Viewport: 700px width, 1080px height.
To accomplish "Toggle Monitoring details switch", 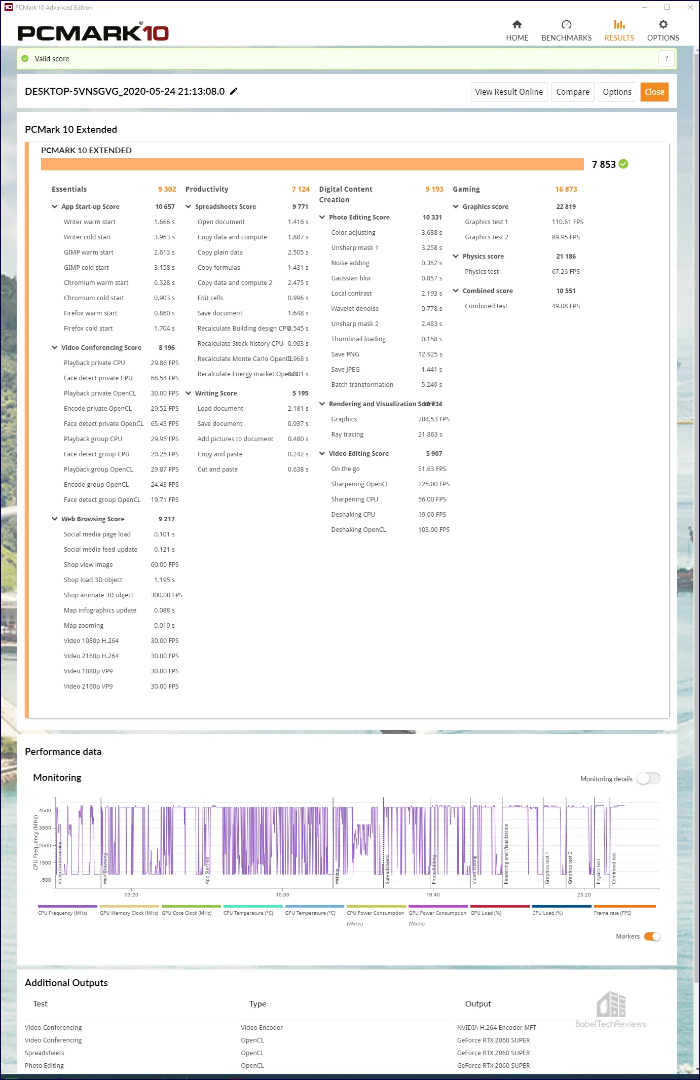I will point(648,778).
